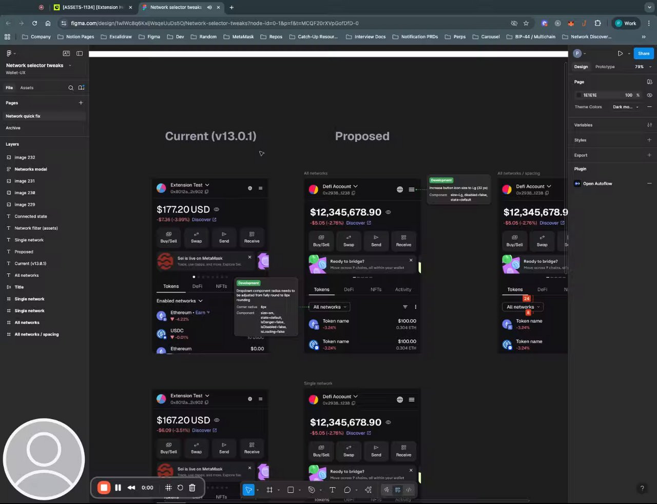Select the Archive page
Image resolution: width=657 pixels, height=504 pixels.
(13, 128)
